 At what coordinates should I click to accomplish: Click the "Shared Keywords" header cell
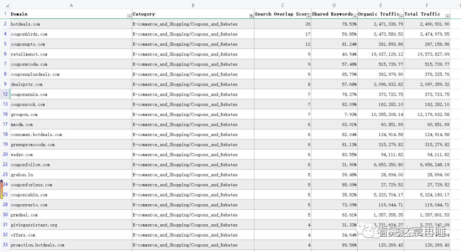[334, 14]
